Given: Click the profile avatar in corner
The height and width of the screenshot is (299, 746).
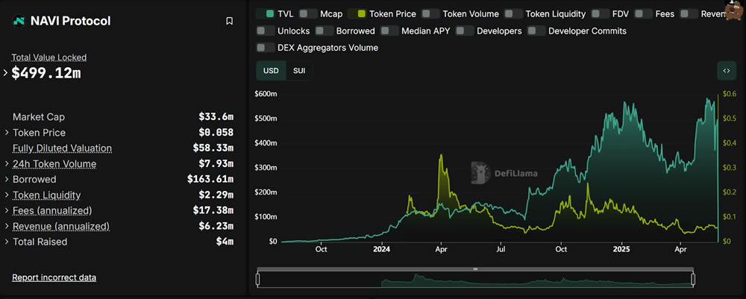Looking at the screenshot, I should [x=735, y=10].
